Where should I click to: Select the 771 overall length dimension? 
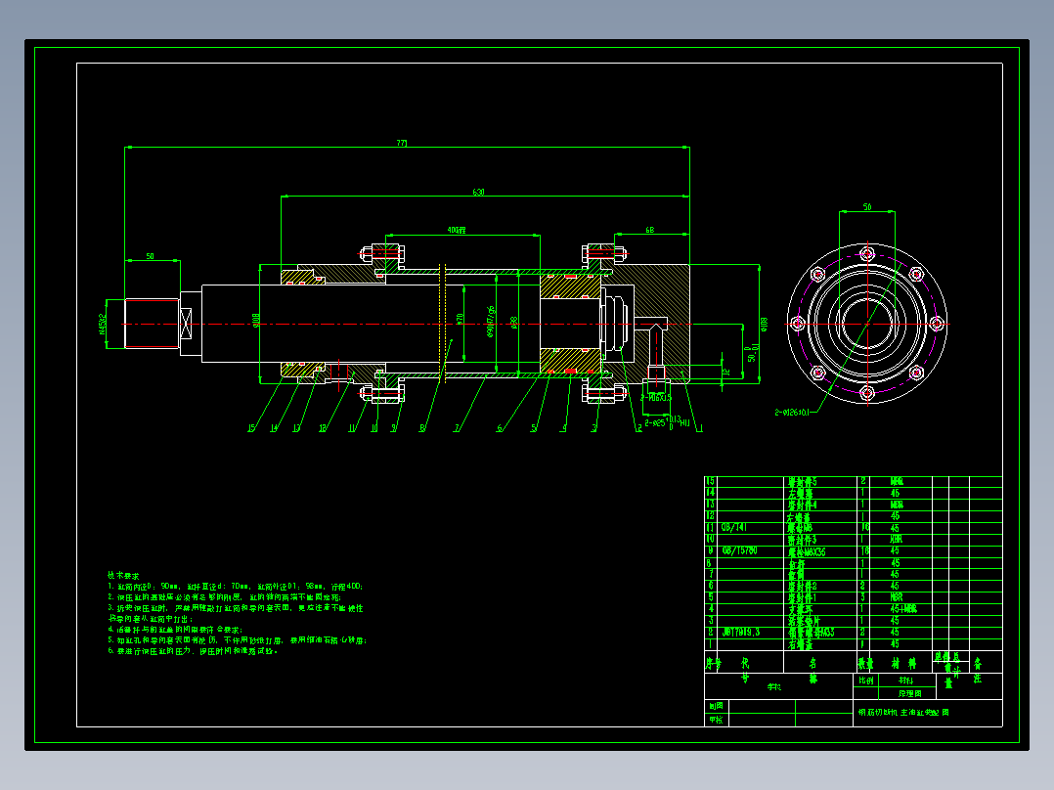pyautogui.click(x=402, y=143)
